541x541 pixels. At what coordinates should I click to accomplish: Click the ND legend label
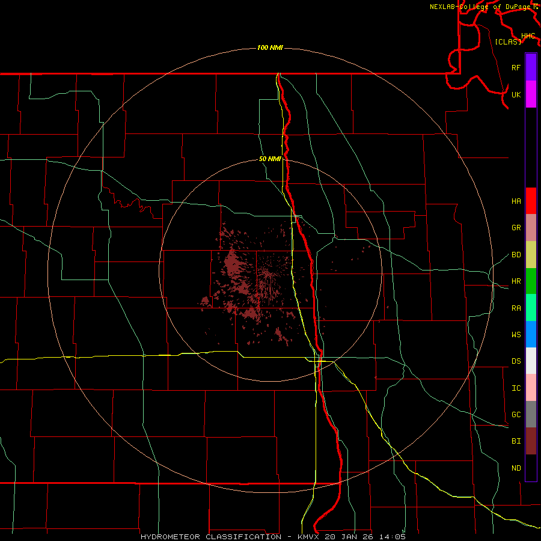click(516, 468)
